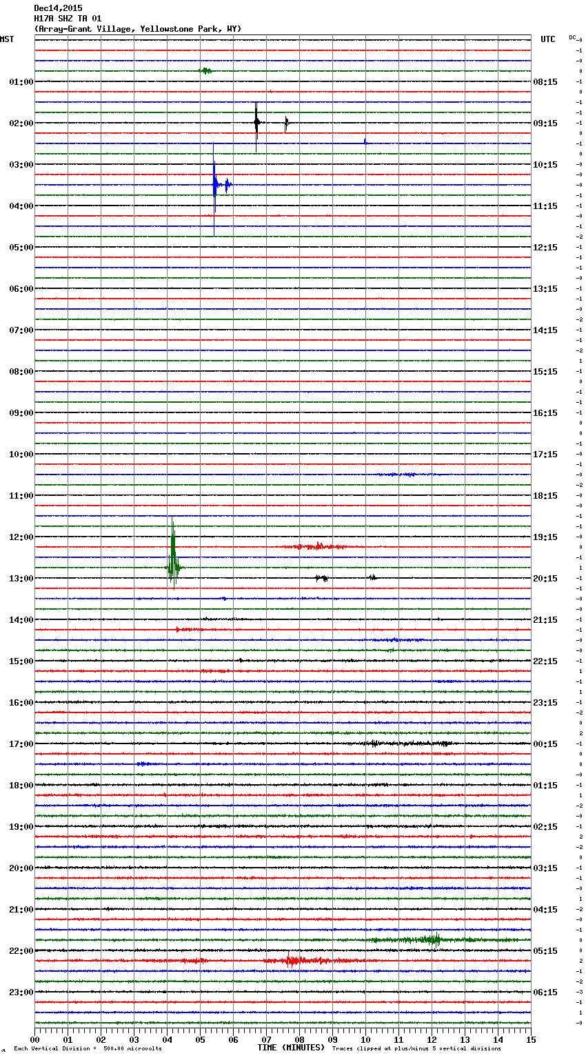The image size is (586, 1058).
Task: Click minute tick 15 on the bottom axis
Action: pyautogui.click(x=531, y=1039)
